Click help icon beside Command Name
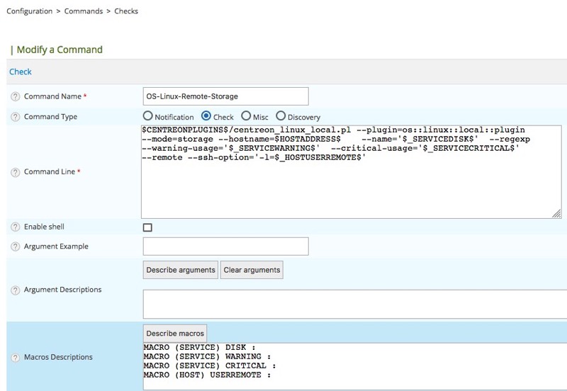 coord(15,96)
